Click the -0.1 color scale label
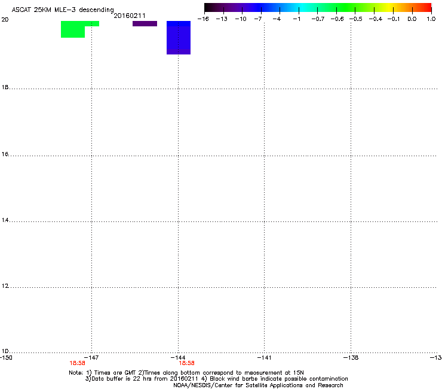Viewport: 442px width, 389px height. click(394, 19)
